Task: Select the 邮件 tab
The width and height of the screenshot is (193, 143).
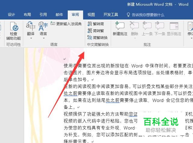Action: pyautogui.click(x=59, y=15)
